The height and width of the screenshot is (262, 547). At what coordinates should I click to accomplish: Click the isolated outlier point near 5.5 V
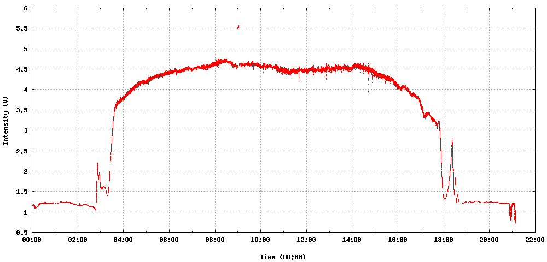coord(238,27)
